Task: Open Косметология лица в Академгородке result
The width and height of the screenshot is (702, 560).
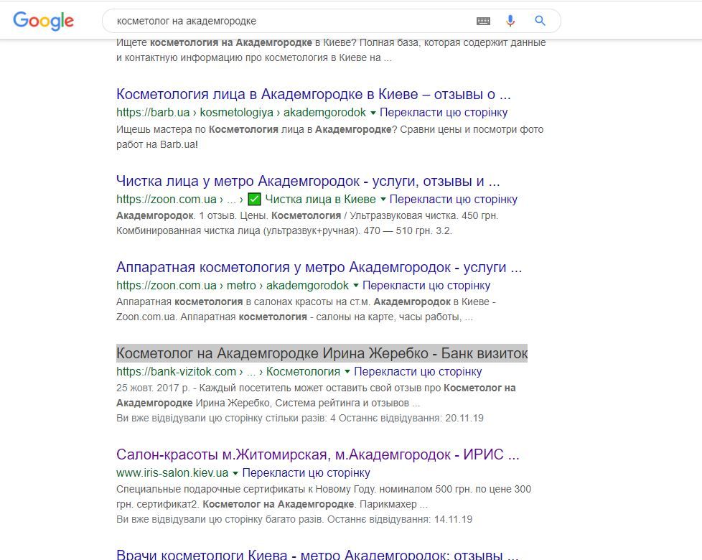Action: tap(313, 94)
